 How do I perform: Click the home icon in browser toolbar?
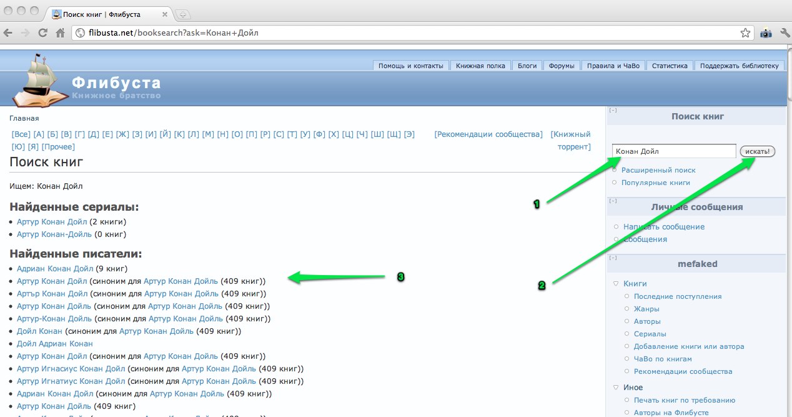pyautogui.click(x=61, y=33)
